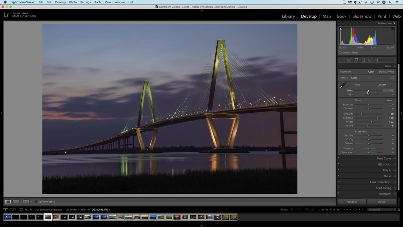Toggle the Detail panel switch

339,176
